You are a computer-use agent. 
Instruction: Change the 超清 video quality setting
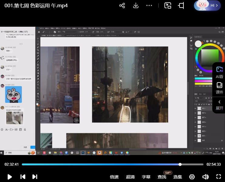[130, 177]
